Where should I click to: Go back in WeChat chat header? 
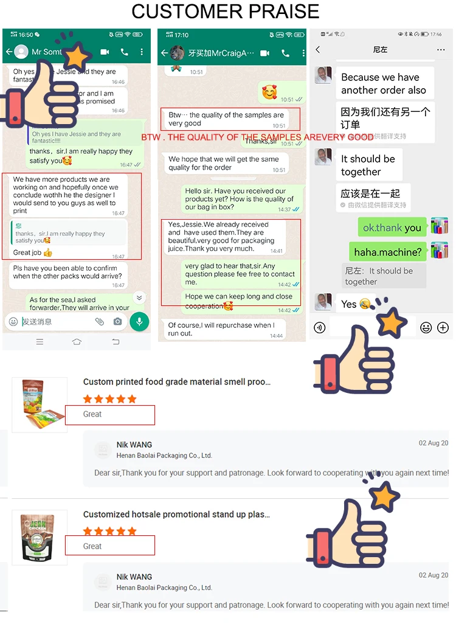(318, 49)
